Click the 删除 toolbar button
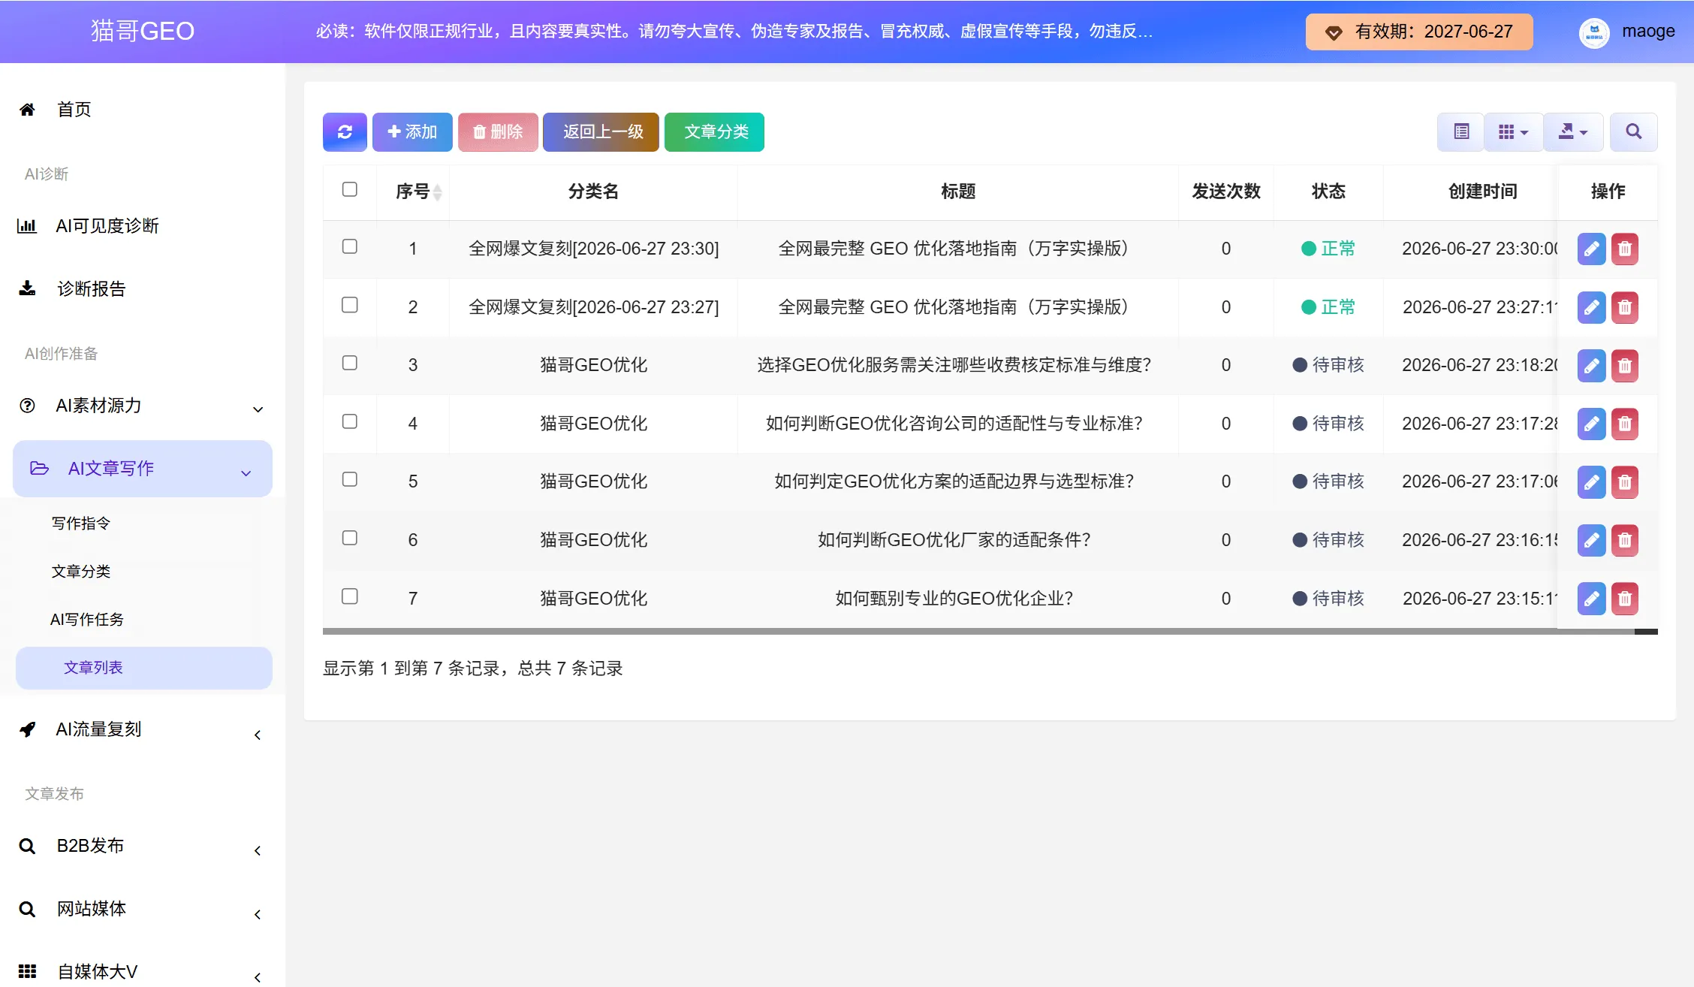The image size is (1694, 987). [498, 132]
